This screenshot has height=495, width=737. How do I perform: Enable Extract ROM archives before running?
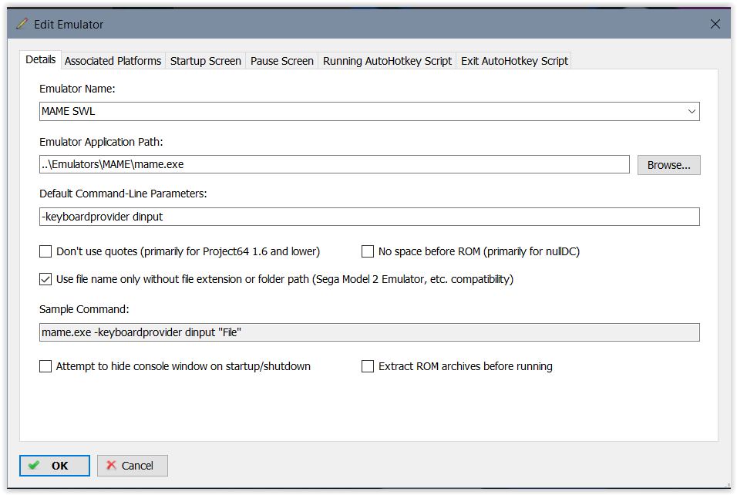368,366
